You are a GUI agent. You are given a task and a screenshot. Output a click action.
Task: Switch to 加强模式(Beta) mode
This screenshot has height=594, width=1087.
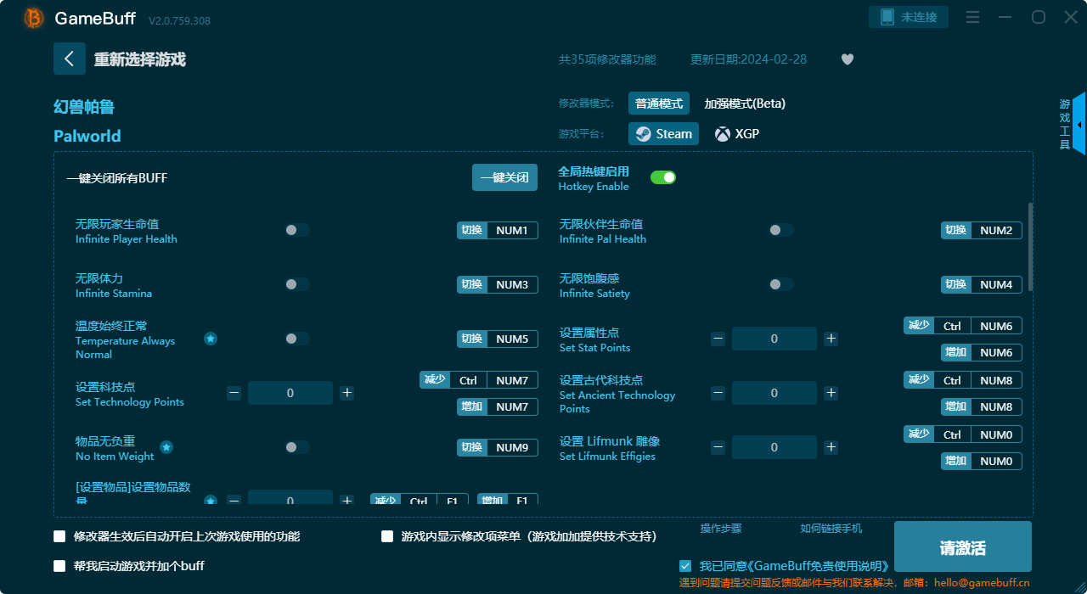pyautogui.click(x=745, y=104)
